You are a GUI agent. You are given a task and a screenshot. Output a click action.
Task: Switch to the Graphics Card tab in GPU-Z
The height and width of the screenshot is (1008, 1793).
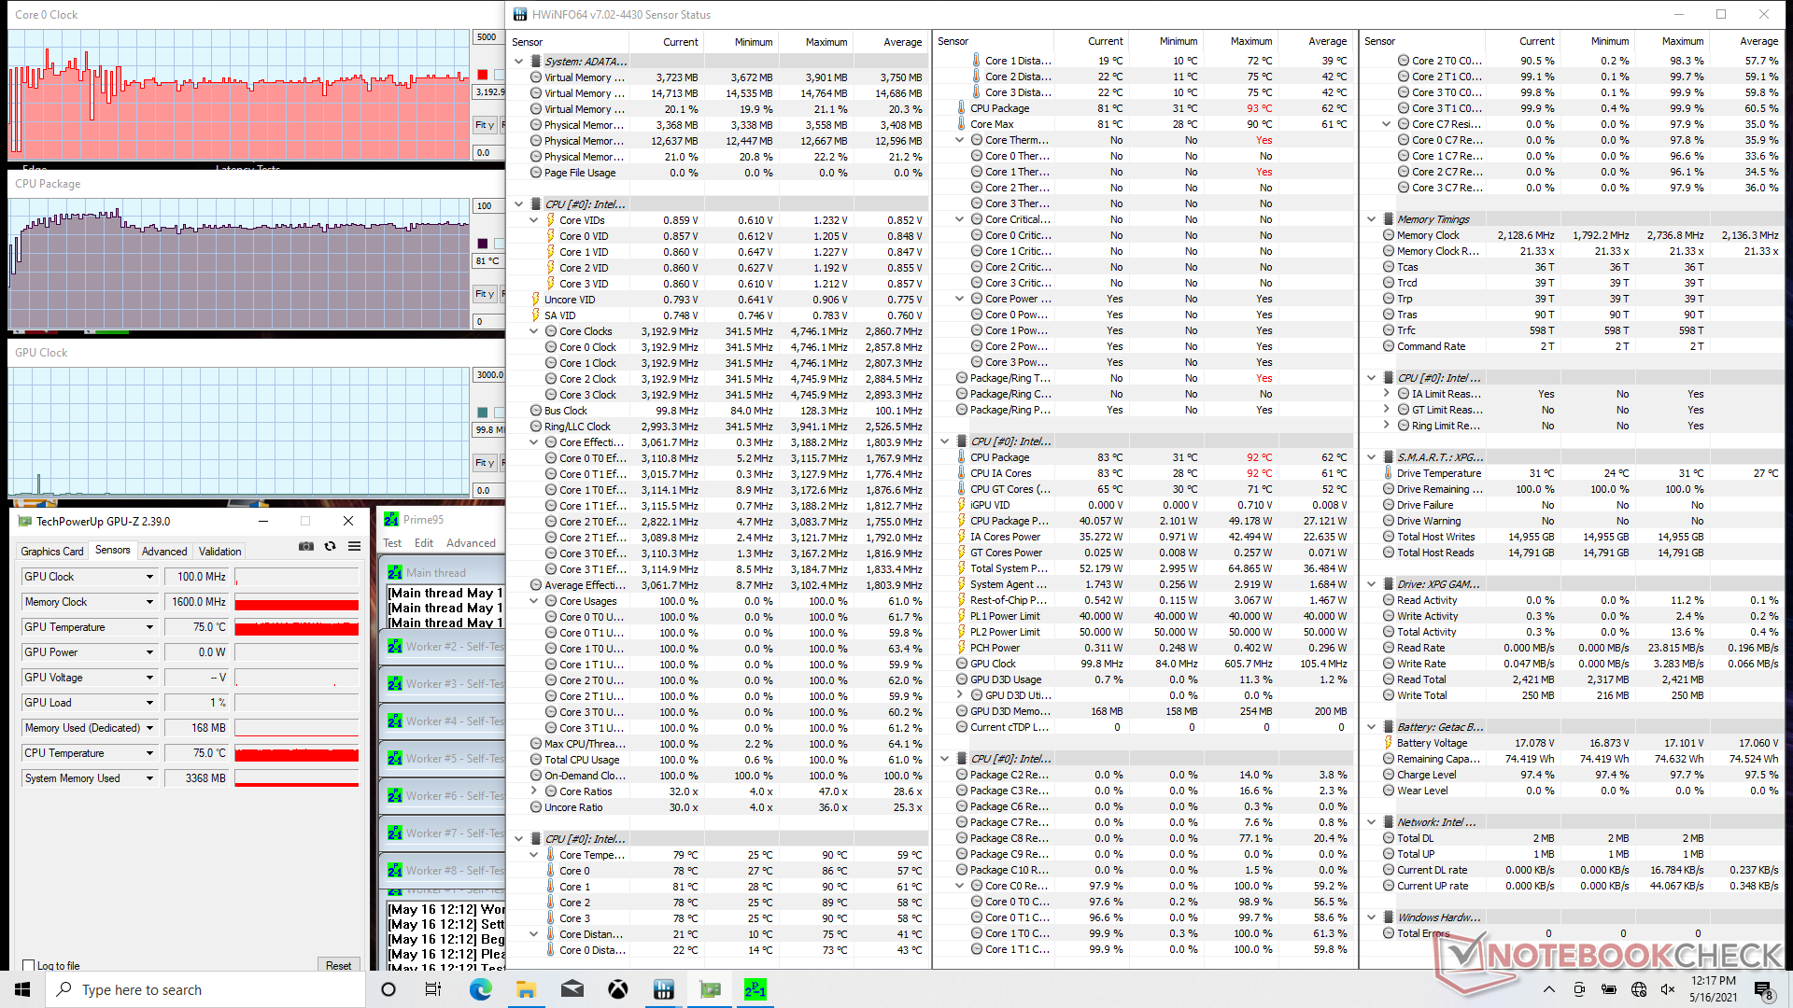52,552
